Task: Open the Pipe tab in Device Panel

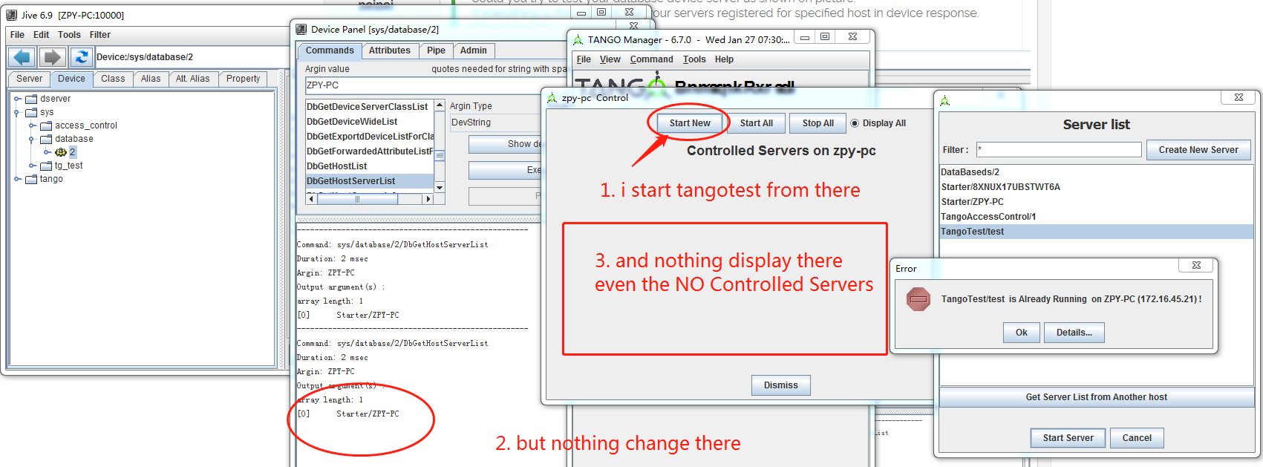Action: pos(437,50)
